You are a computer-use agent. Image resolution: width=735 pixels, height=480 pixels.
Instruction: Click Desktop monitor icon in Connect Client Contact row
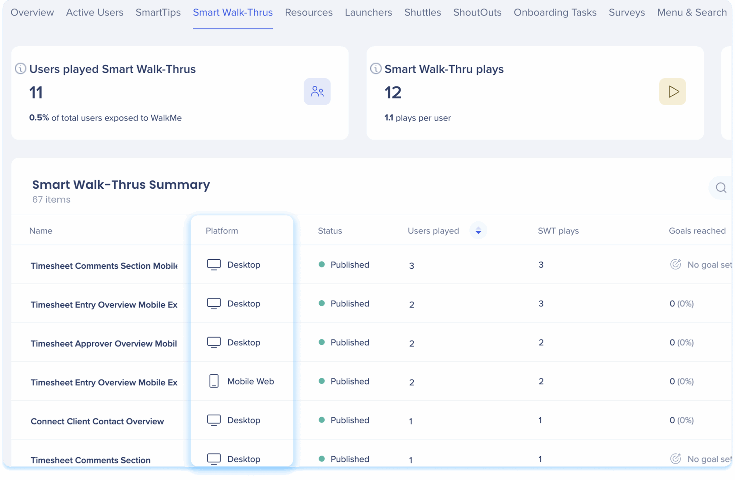pyautogui.click(x=214, y=420)
